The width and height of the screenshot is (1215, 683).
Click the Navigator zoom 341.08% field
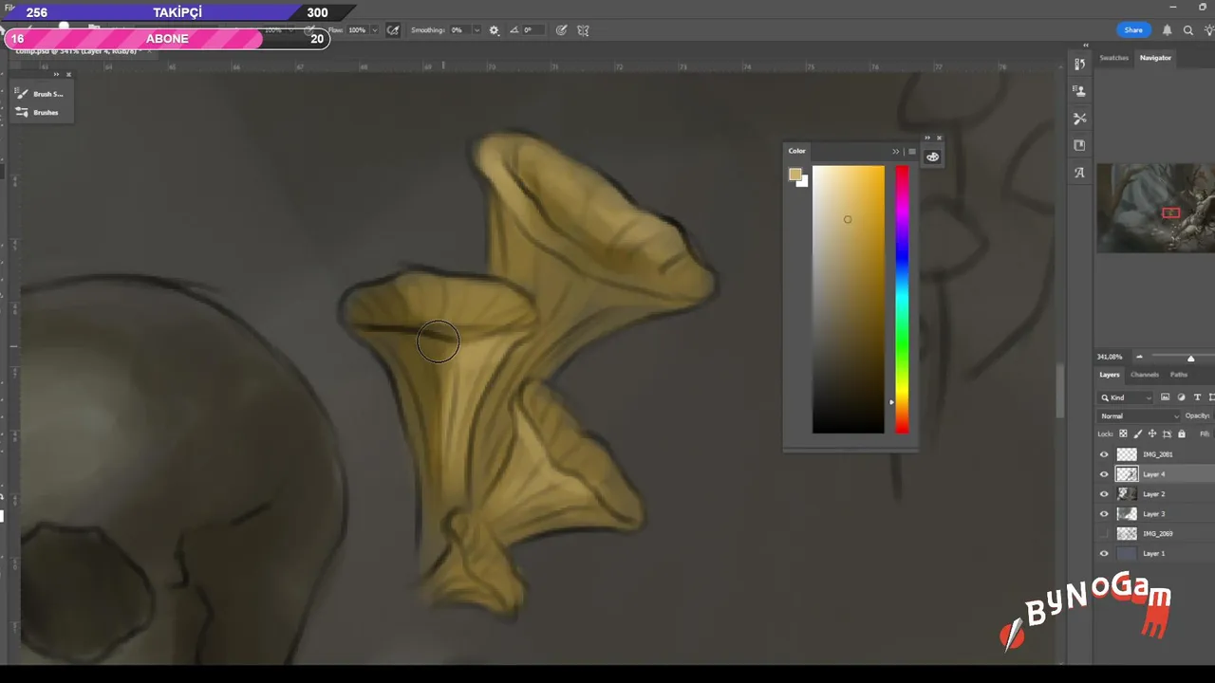coord(1109,357)
